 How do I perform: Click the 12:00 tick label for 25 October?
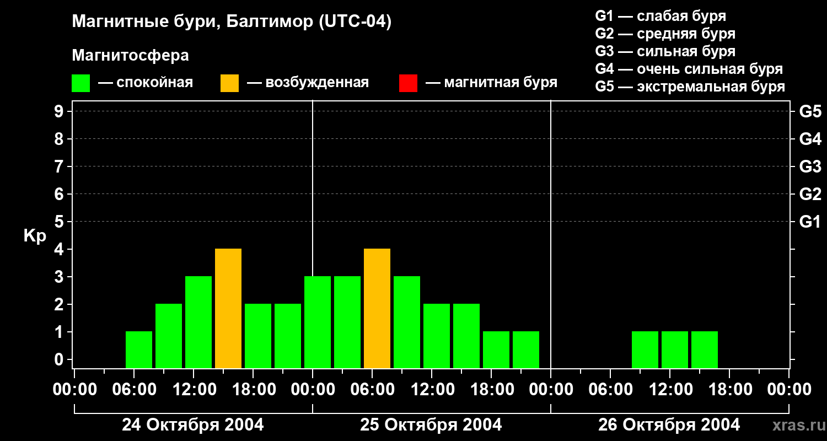432,390
